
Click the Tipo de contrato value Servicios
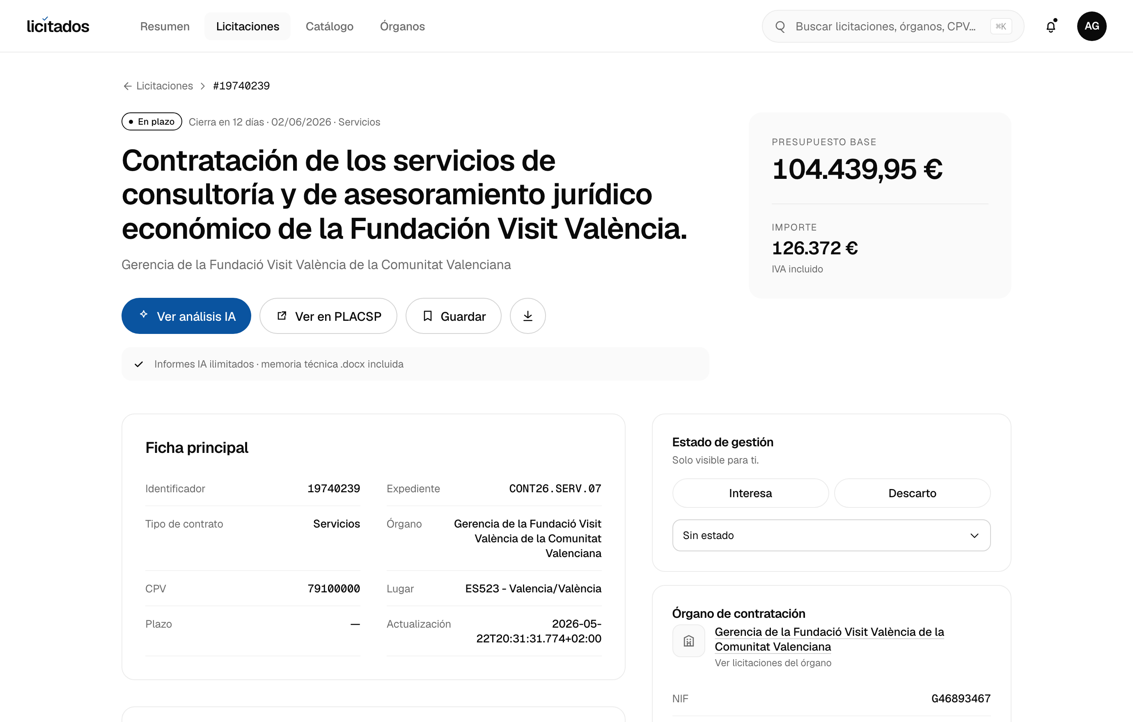point(337,523)
